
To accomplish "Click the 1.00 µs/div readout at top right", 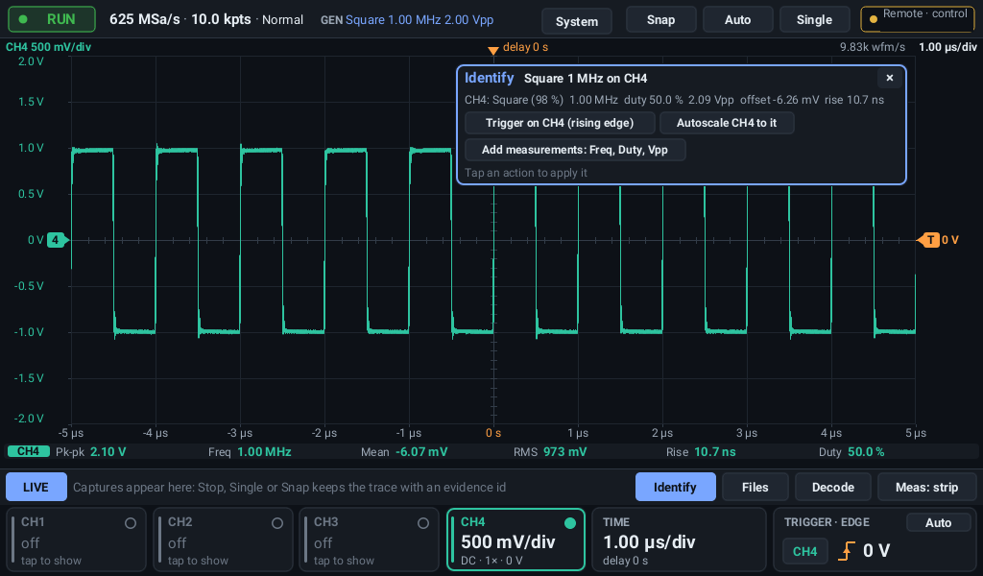I will click(947, 47).
